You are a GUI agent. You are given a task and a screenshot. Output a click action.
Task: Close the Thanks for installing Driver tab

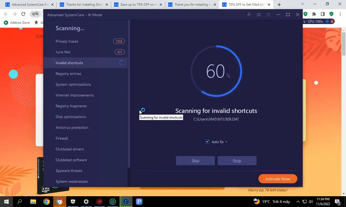pyautogui.click(x=107, y=5)
